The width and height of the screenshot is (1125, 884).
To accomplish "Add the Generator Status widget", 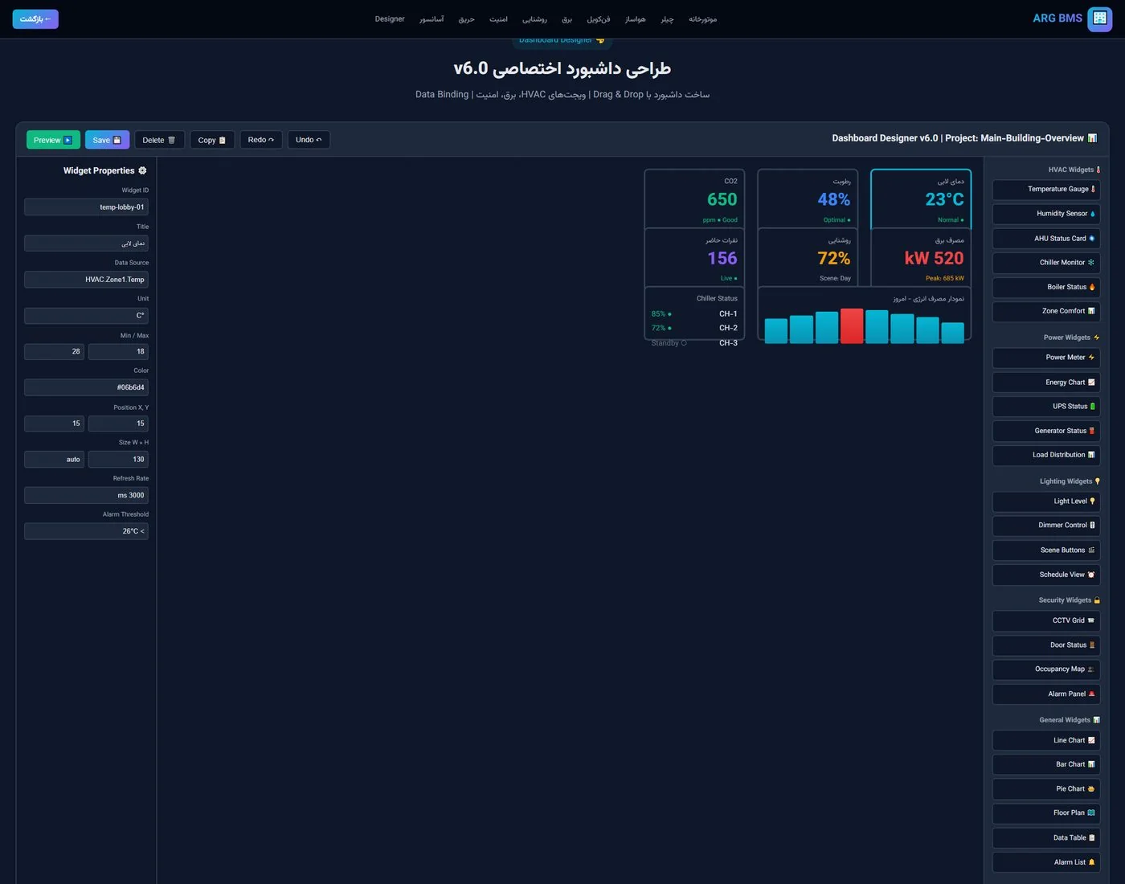I will click(x=1046, y=431).
